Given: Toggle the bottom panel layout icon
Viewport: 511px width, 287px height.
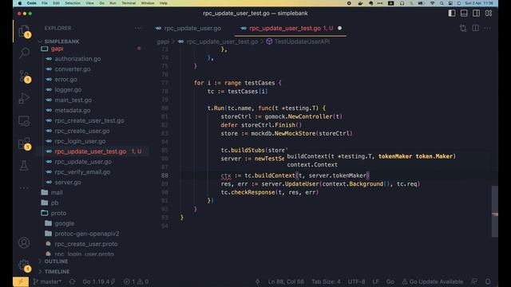Looking at the screenshot, I should [x=464, y=13].
